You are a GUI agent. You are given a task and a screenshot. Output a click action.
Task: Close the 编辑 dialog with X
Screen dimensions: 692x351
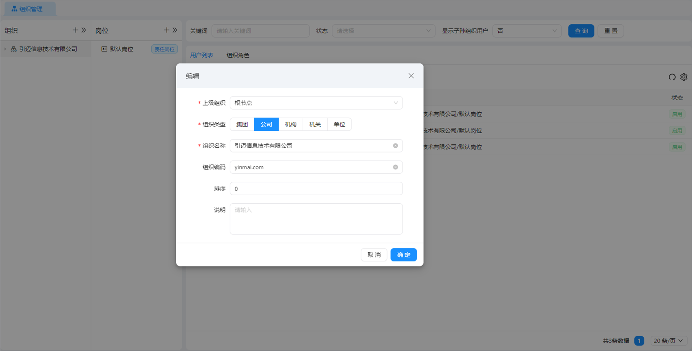point(411,76)
